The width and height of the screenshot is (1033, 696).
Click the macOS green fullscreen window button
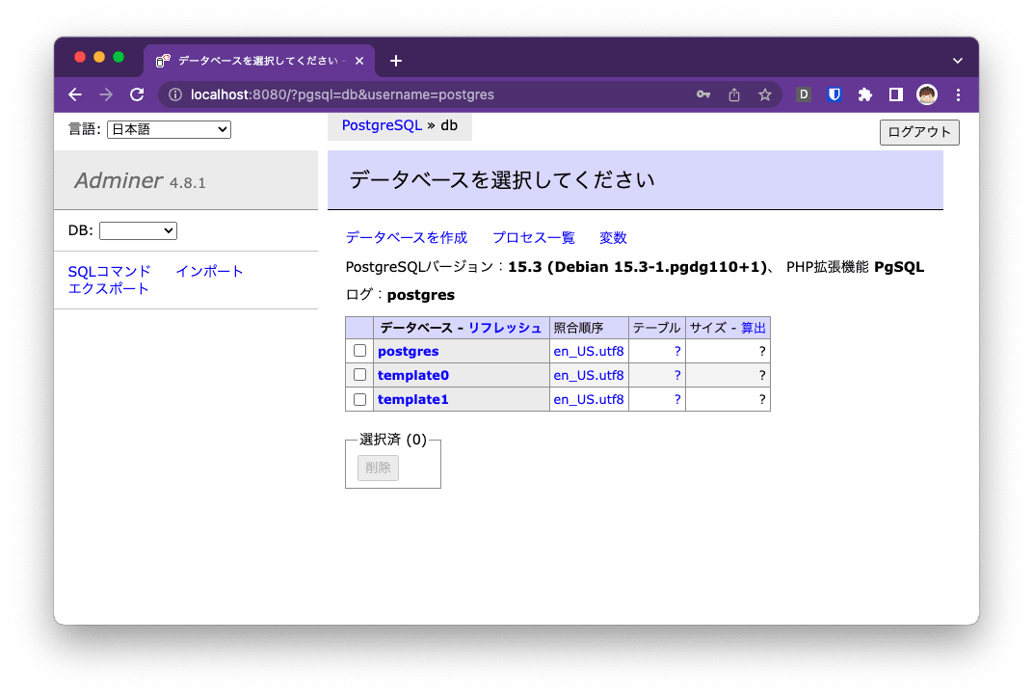pos(119,57)
